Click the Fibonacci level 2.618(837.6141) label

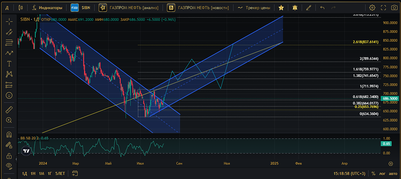[x=365, y=42]
